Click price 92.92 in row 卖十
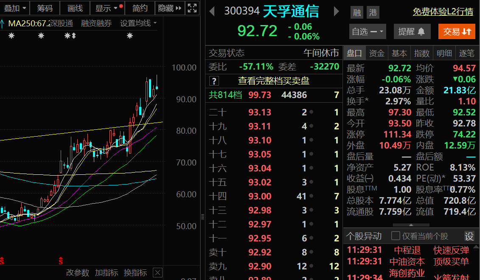Image resolution: width=480 pixels, height=280 pixels. point(260,252)
